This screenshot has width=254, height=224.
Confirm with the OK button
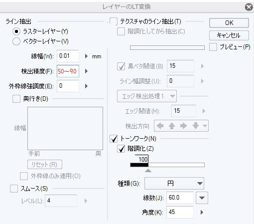pyautogui.click(x=229, y=23)
